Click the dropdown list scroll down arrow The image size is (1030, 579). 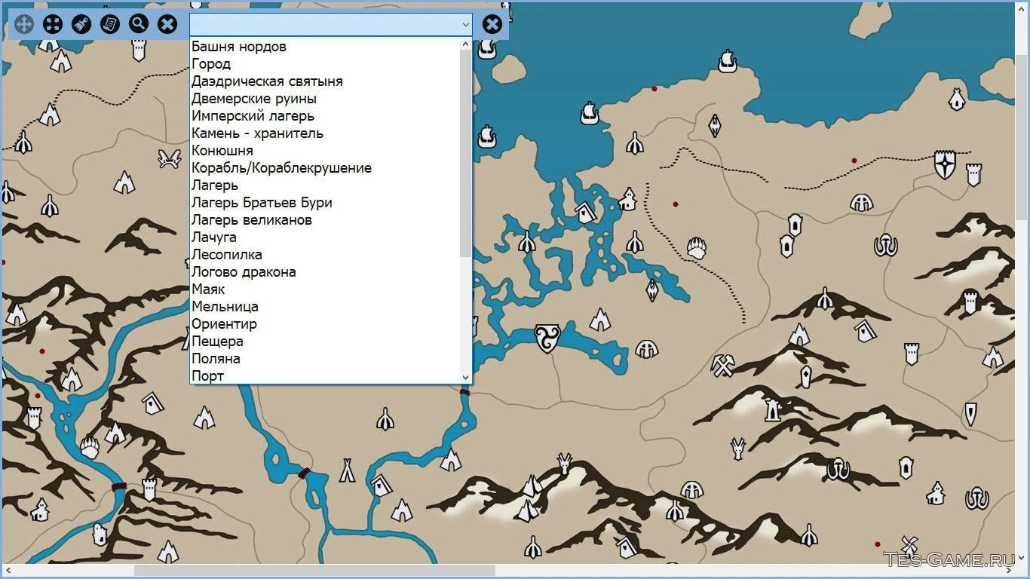pos(465,377)
